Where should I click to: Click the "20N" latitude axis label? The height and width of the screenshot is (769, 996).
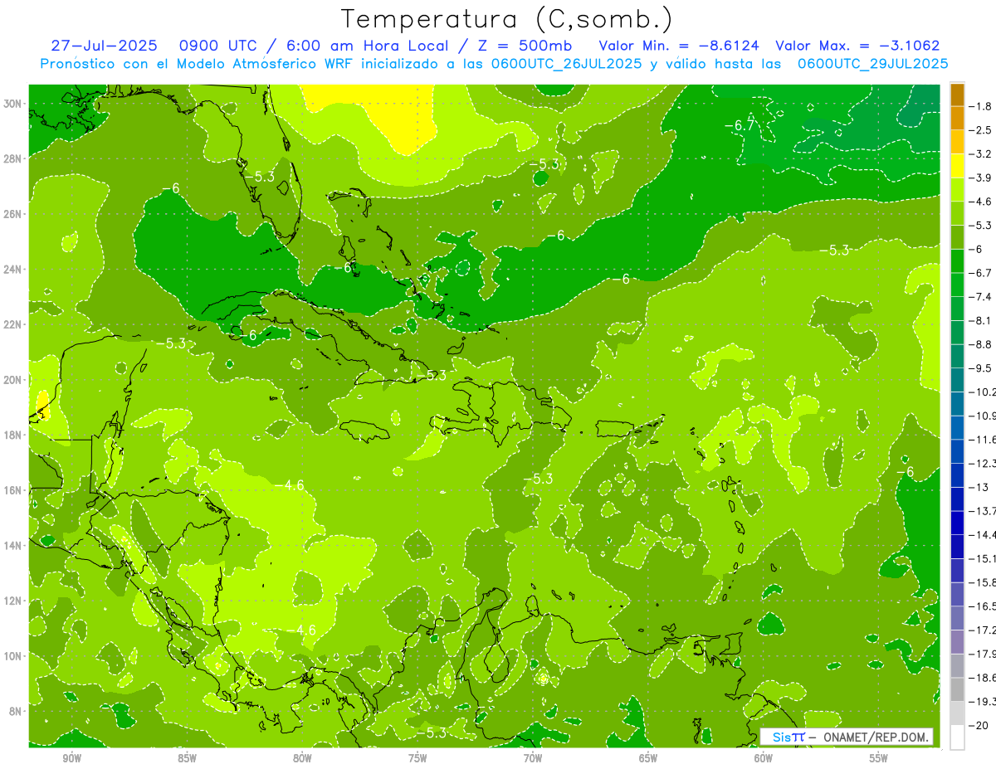(x=12, y=380)
